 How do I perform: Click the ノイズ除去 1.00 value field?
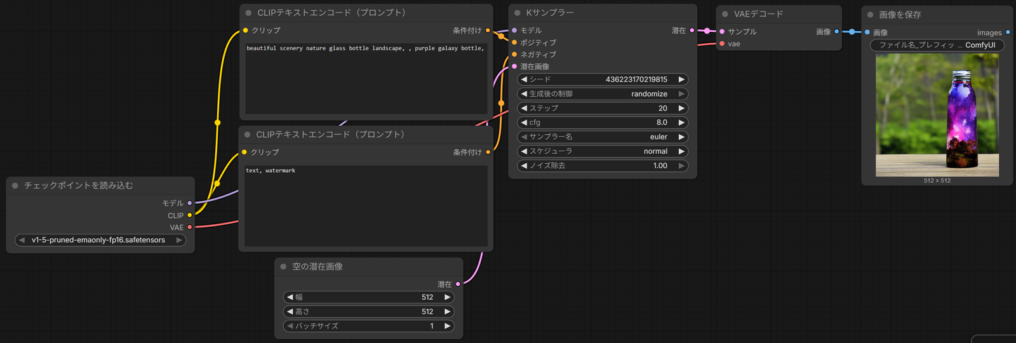coord(603,166)
